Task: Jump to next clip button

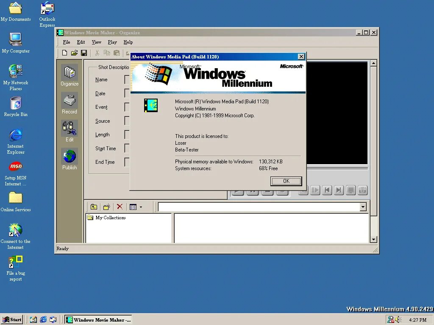Action: click(x=339, y=190)
